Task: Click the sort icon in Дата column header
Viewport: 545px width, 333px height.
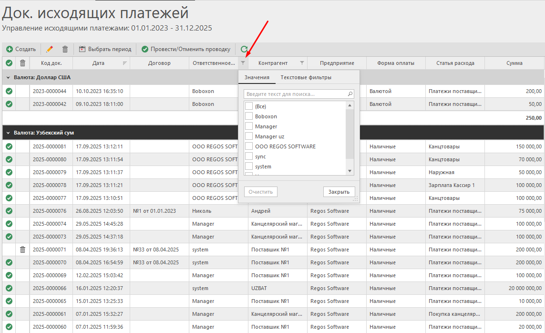Action: pos(125,63)
